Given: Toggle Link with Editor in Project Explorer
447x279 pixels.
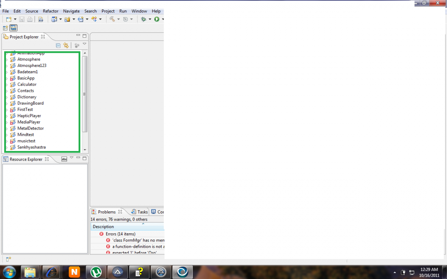Looking at the screenshot, I should click(66, 45).
